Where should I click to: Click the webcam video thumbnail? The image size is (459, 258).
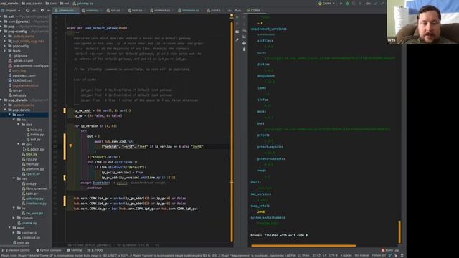[422, 22]
